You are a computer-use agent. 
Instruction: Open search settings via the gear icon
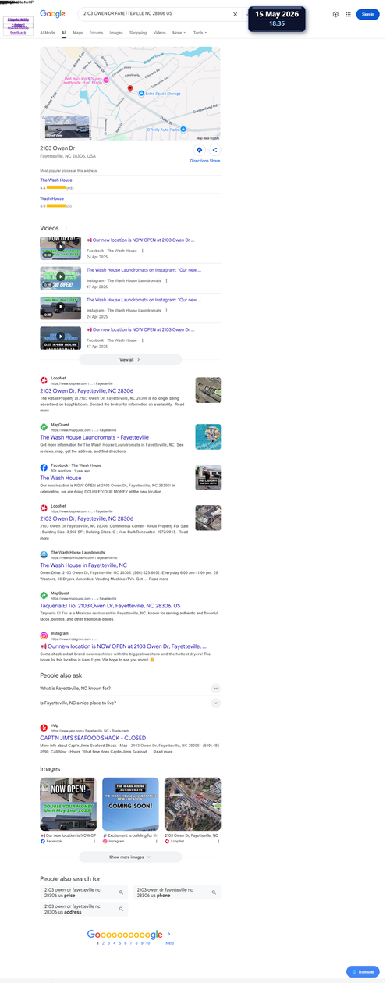pyautogui.click(x=335, y=14)
